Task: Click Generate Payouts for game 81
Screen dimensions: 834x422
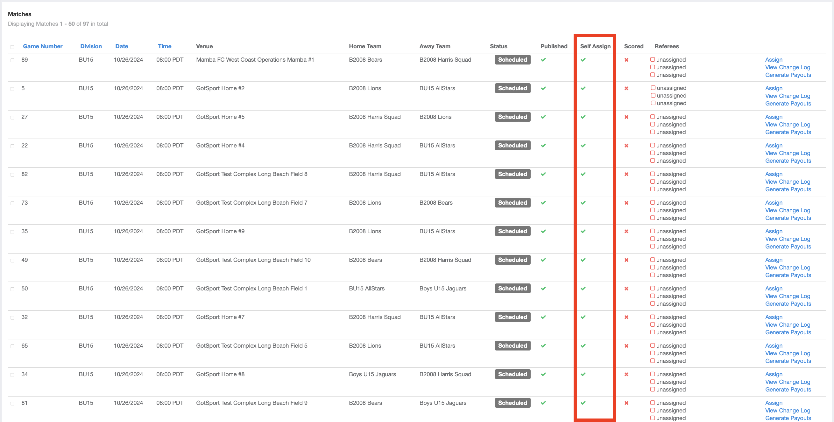Action: [788, 418]
